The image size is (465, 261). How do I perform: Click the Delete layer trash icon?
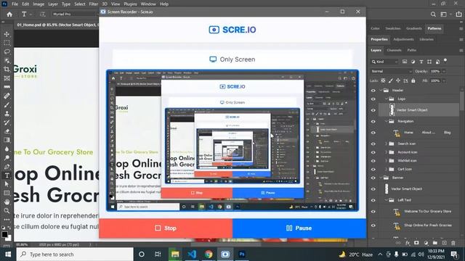pyautogui.click(x=453, y=243)
